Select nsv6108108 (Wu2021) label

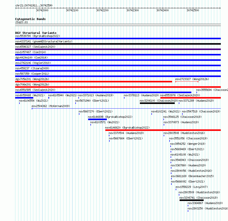point(185,155)
